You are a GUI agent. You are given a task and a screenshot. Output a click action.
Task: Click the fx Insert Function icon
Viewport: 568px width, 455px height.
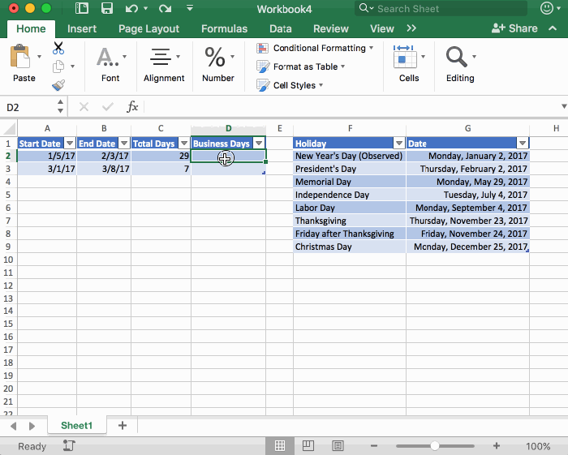132,107
